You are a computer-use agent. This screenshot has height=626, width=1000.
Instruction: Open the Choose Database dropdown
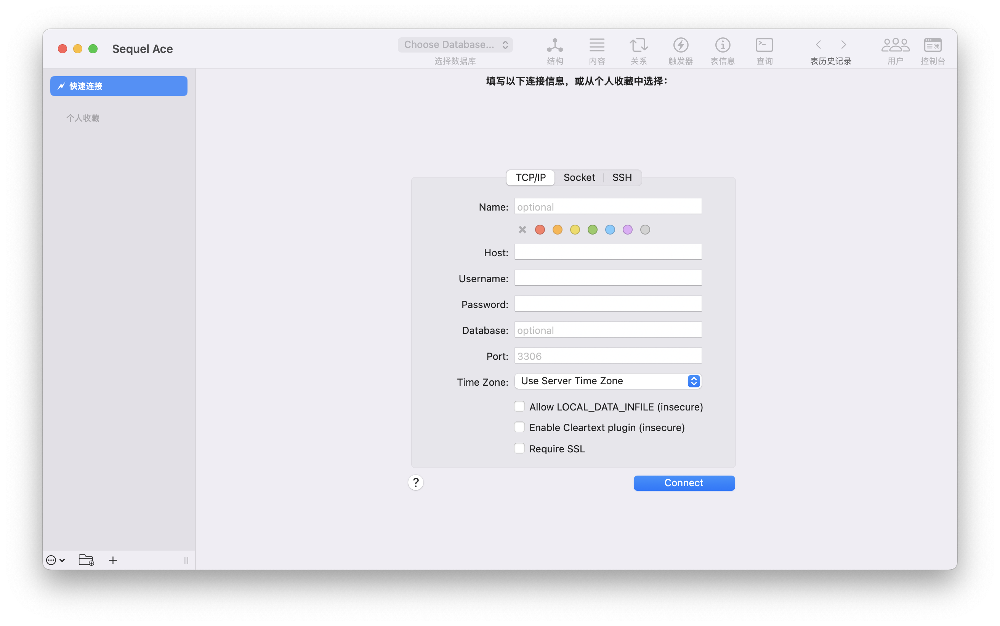click(x=455, y=45)
